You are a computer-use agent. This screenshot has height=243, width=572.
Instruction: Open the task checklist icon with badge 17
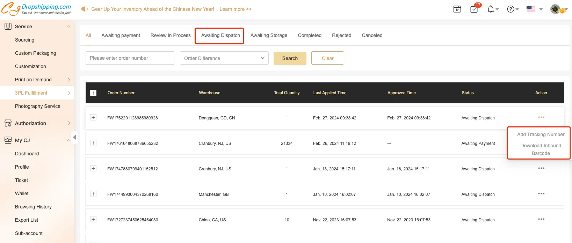click(474, 9)
